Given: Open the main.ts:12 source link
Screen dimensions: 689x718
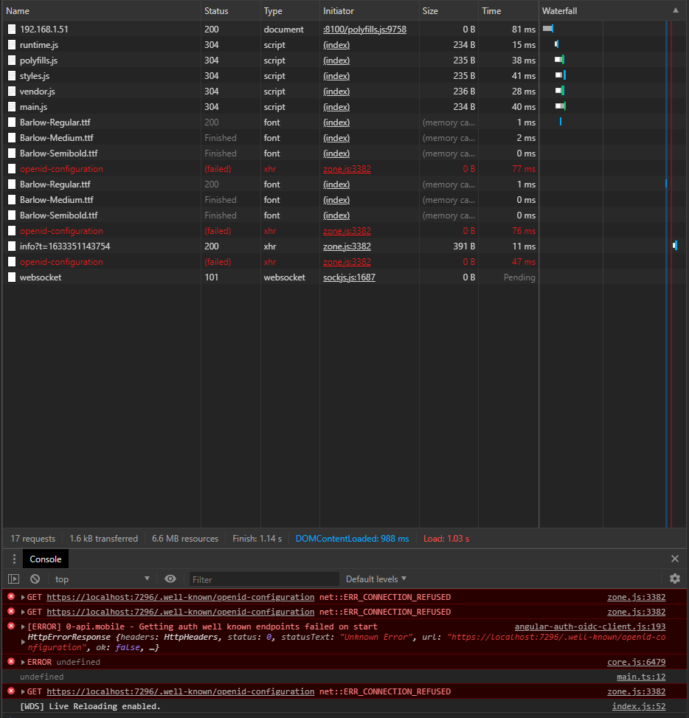Looking at the screenshot, I should click(640, 677).
